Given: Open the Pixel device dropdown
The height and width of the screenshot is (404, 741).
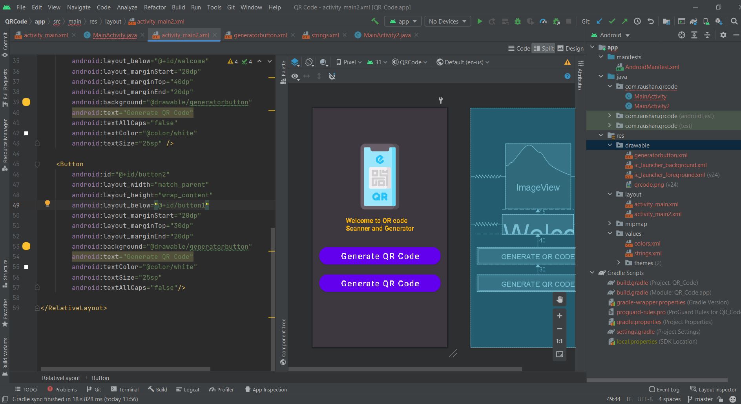Looking at the screenshot, I should tap(349, 62).
